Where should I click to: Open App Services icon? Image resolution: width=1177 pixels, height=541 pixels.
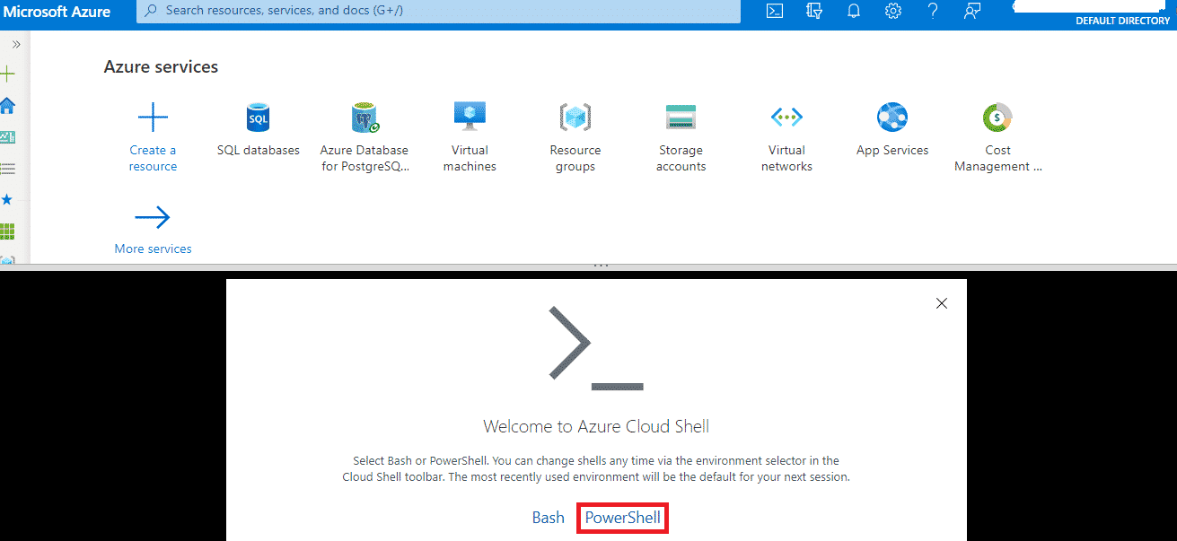pos(892,118)
